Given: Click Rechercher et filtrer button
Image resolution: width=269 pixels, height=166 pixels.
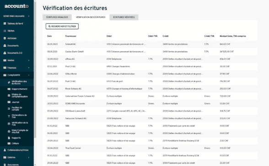Looking at the screenshot, I should (x=62, y=26).
